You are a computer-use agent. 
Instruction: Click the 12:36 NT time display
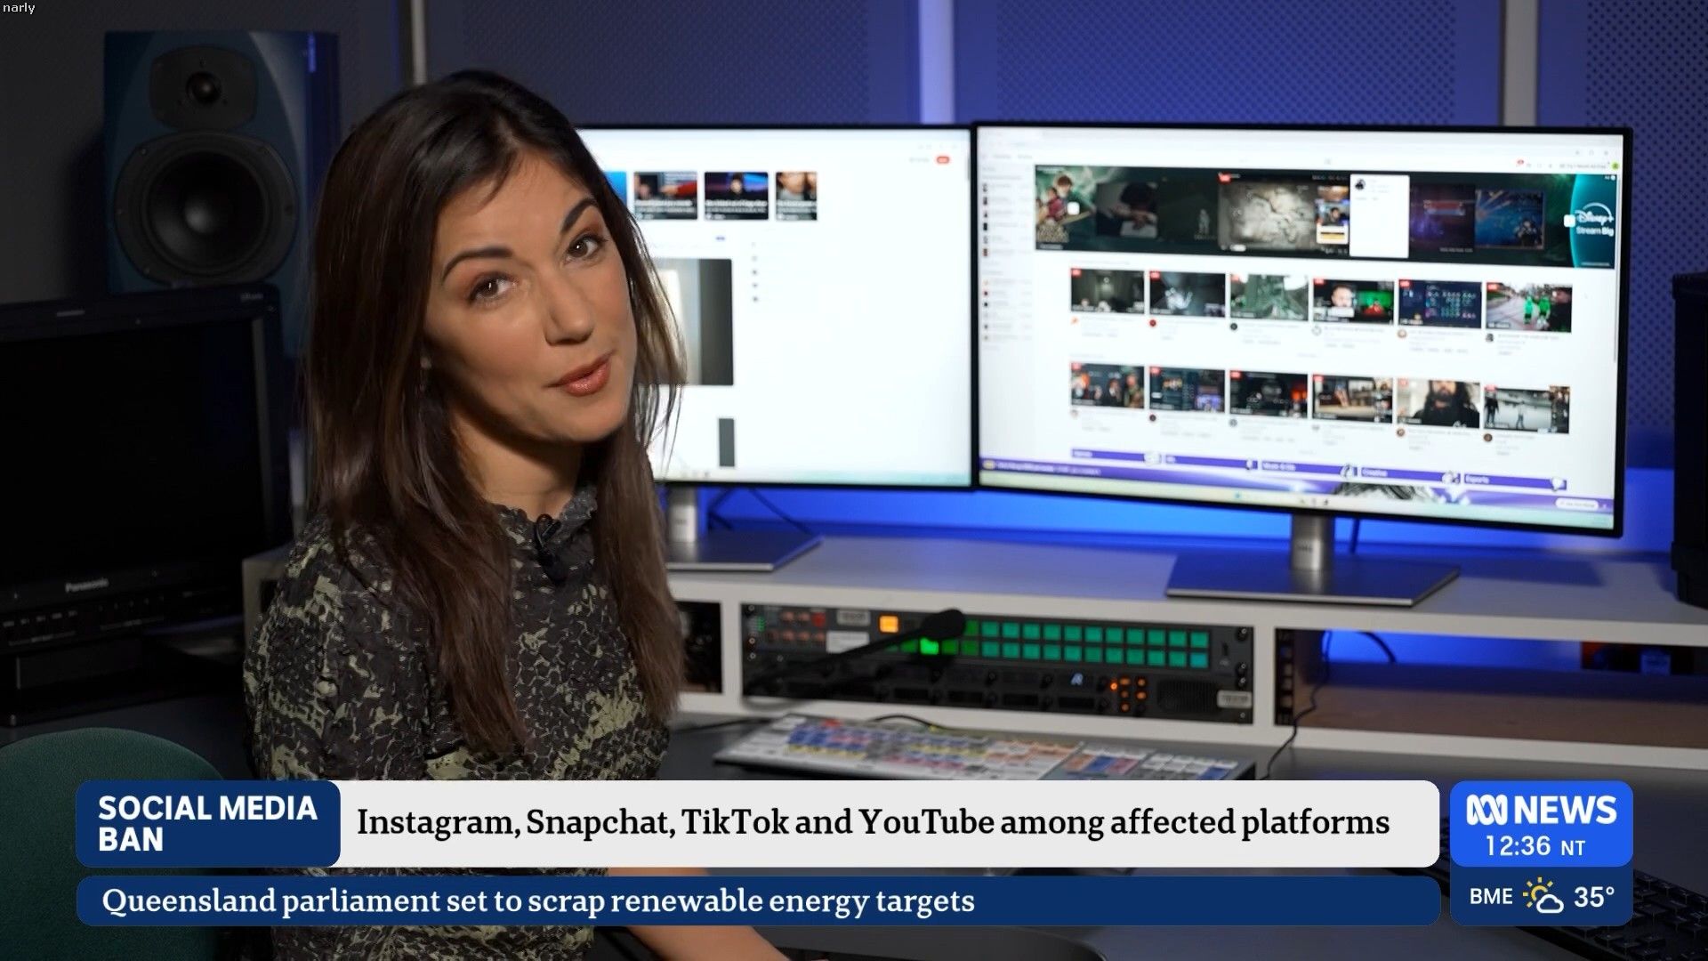point(1535,846)
